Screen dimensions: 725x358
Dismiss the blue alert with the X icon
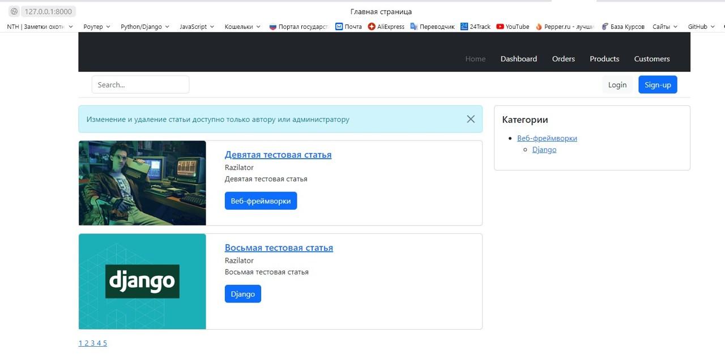click(471, 119)
